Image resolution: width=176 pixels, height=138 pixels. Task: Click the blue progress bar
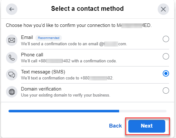(x=64, y=111)
